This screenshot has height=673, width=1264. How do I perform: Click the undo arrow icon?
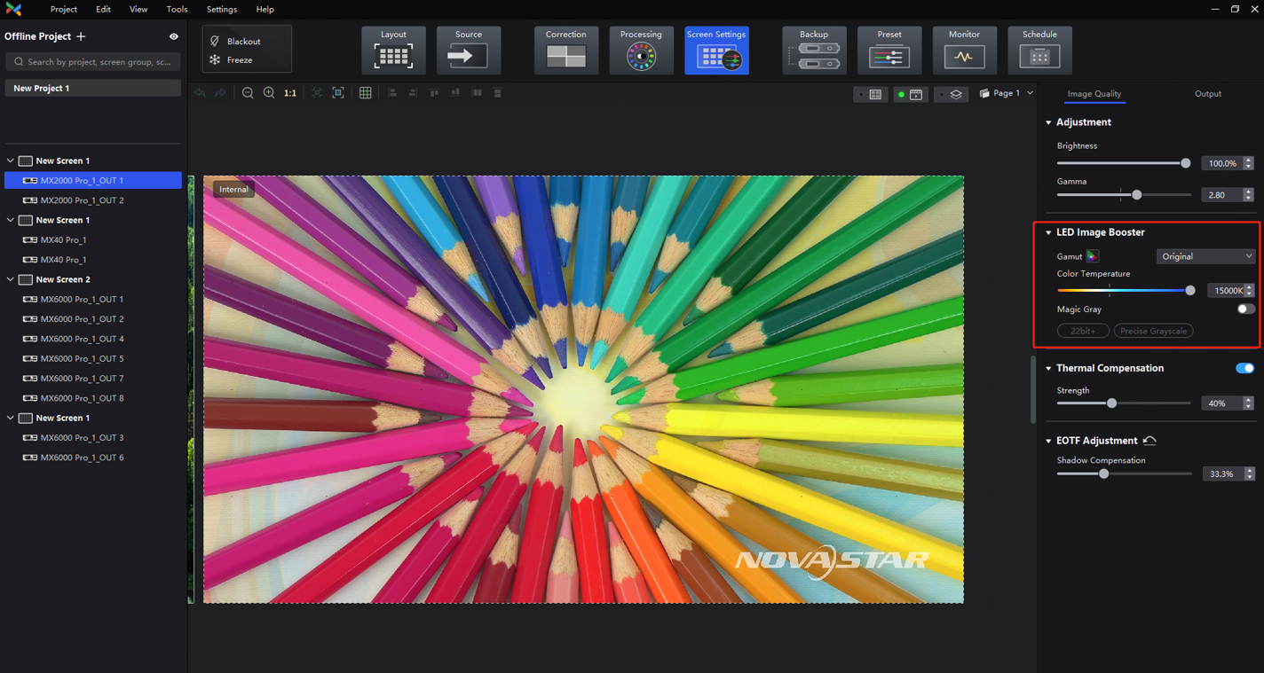pyautogui.click(x=200, y=93)
